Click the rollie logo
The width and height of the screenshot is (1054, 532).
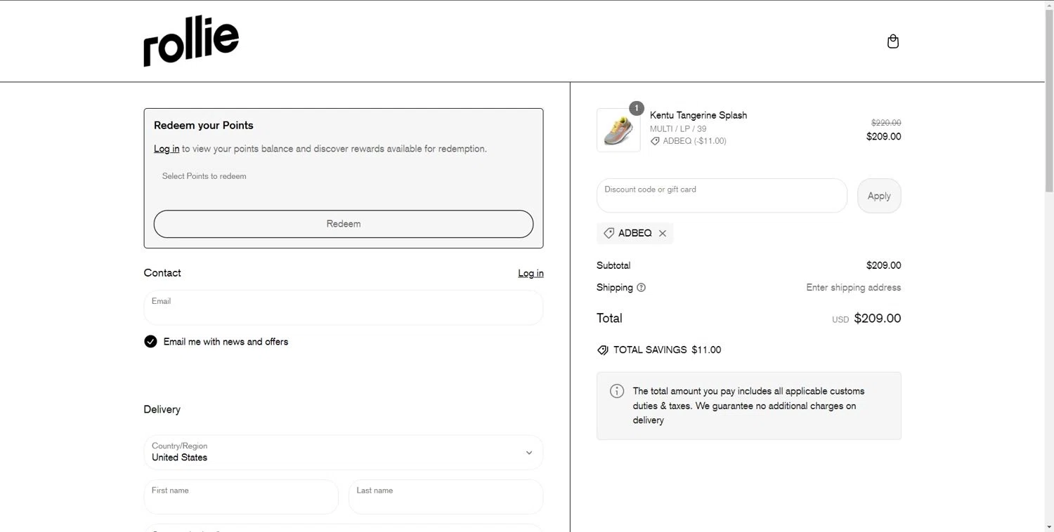tap(191, 41)
